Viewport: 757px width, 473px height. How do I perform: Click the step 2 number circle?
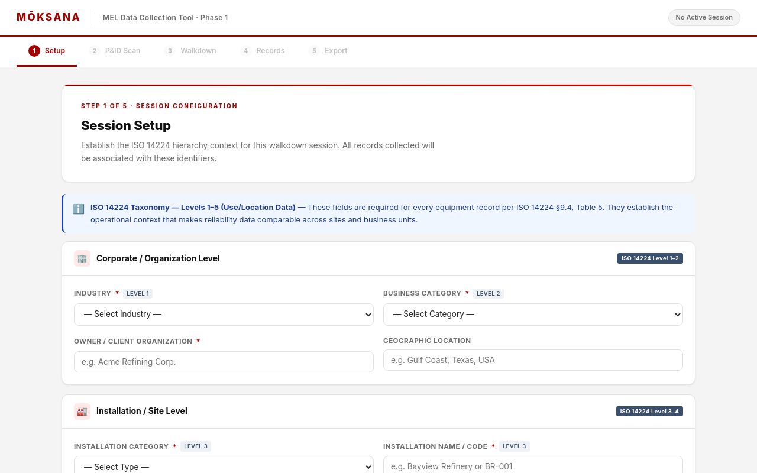pyautogui.click(x=95, y=51)
